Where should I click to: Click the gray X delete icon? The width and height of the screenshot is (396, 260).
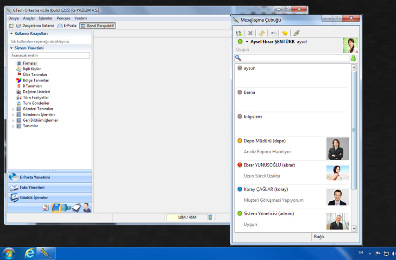251,33
